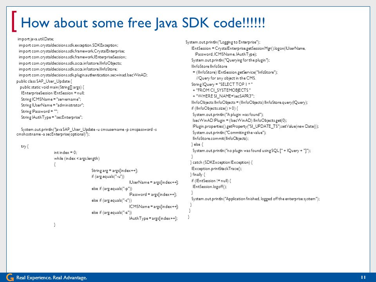Screen dimensions: 376x282
Task: Click the lCMSName "servername" declaration
Action: 51,99
